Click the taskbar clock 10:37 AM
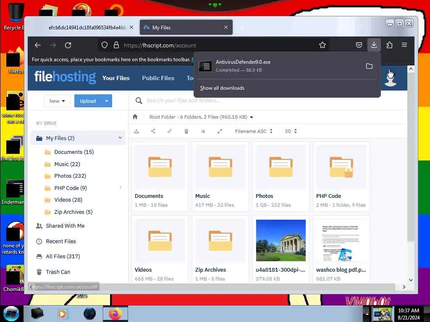The width and height of the screenshot is (430, 322). click(408, 311)
